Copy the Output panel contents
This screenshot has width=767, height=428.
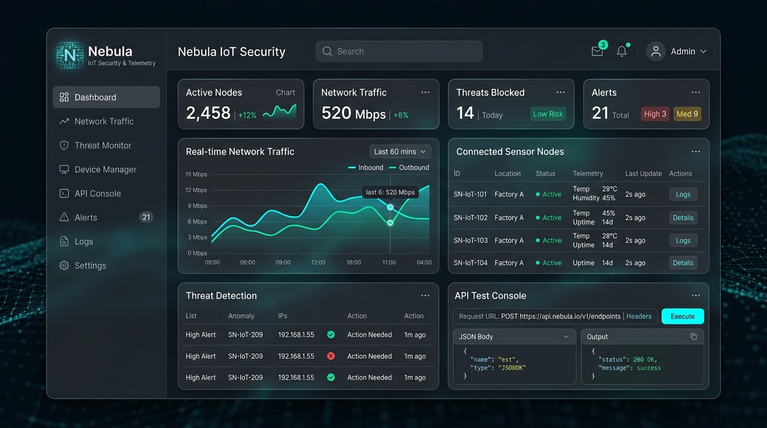click(x=693, y=337)
